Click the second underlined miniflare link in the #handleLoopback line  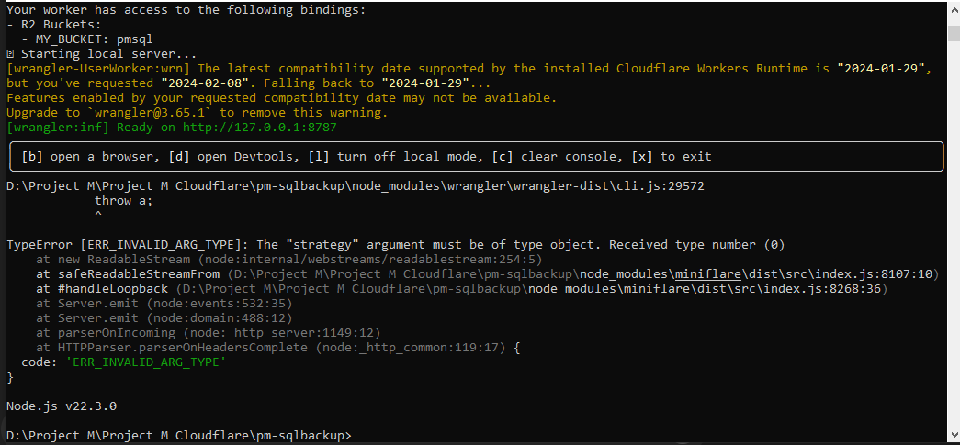649,288
